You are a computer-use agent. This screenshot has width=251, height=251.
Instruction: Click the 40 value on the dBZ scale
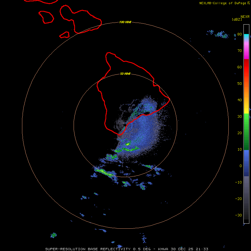pos(240,100)
